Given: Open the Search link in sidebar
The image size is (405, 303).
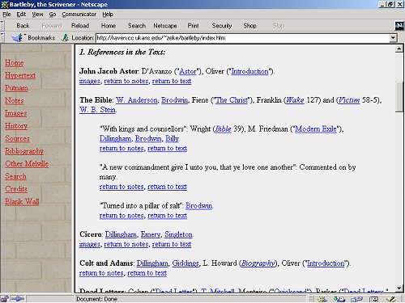Looking at the screenshot, I should (x=15, y=176).
